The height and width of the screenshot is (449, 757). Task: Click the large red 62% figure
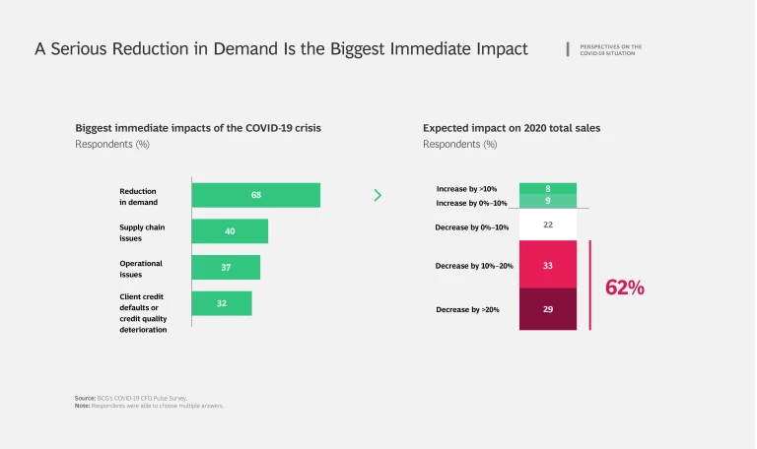624,288
